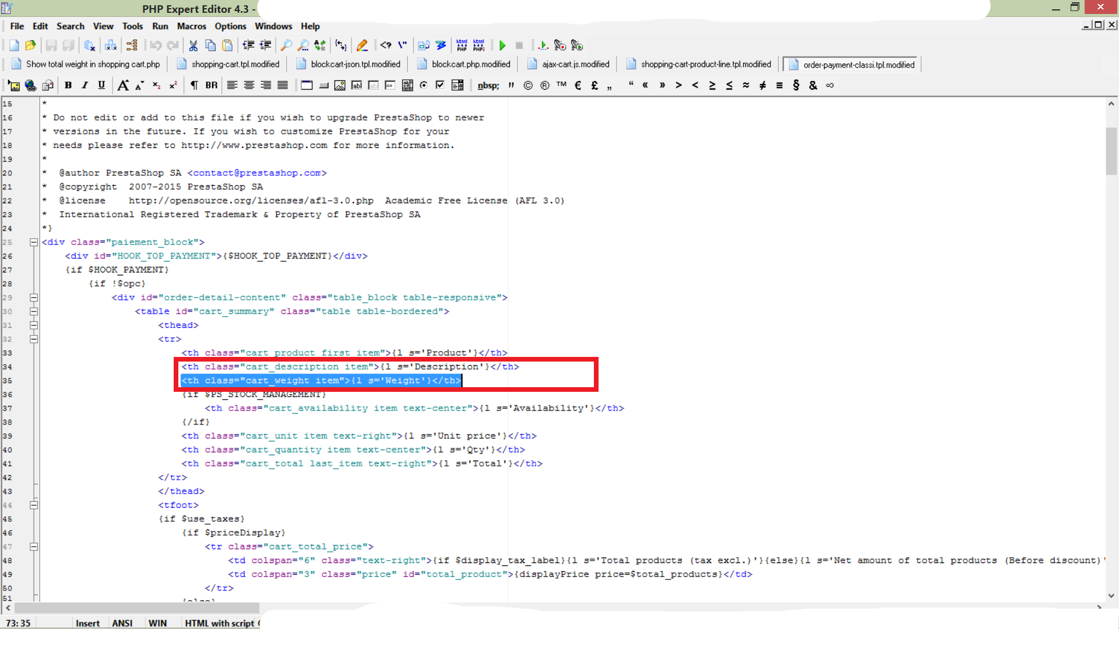
Task: Click the center text alignment icon
Action: point(249,86)
